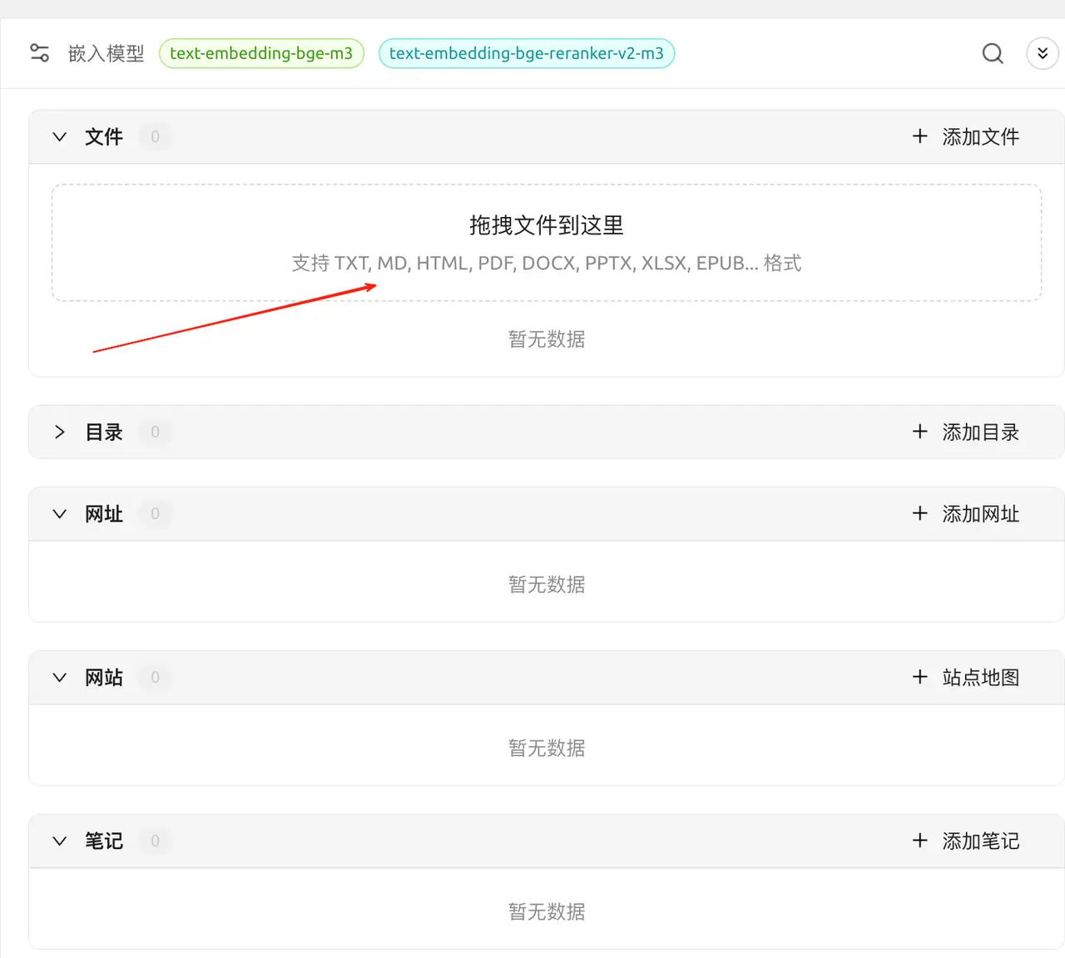Screen dimensions: 1065x958
Task: Click the count badge next to 网址
Action: (155, 514)
